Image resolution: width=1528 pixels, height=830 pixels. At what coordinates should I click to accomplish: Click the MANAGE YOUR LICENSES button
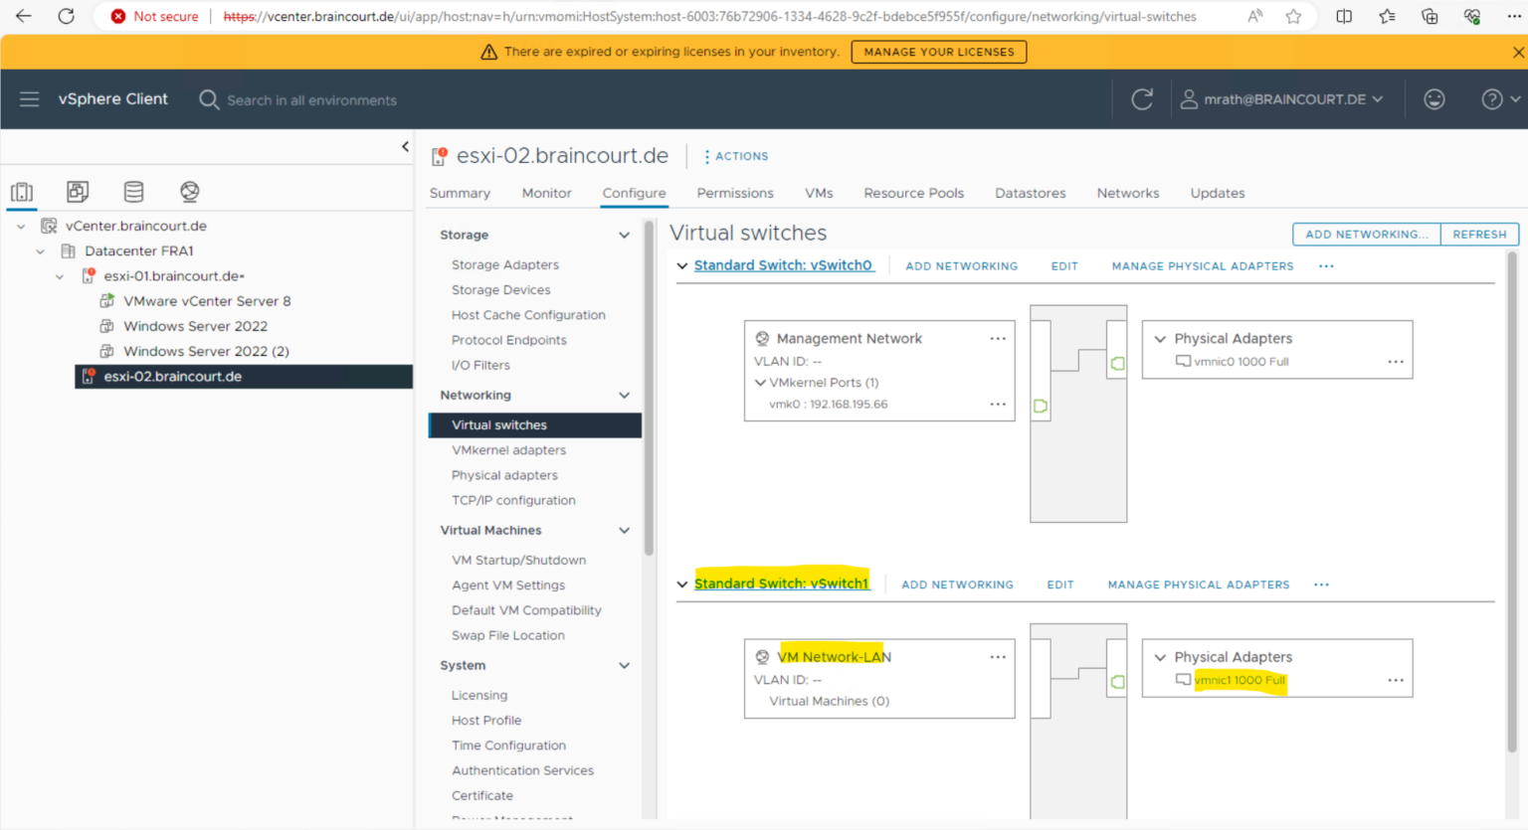pyautogui.click(x=938, y=52)
